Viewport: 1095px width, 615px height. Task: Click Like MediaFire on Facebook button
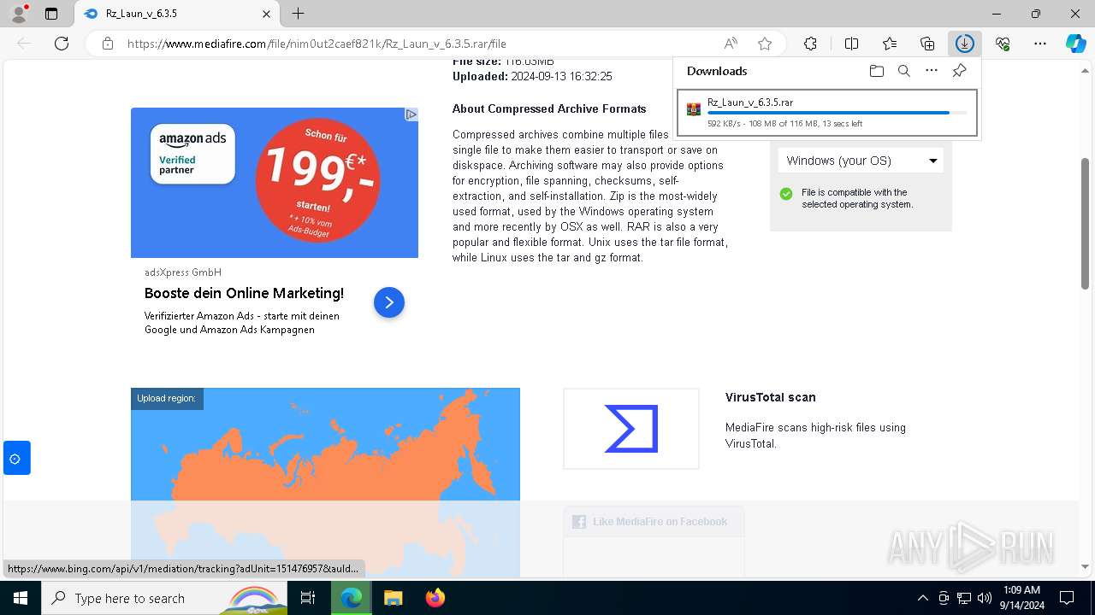654,522
